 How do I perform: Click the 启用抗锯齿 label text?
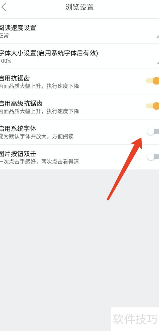(15, 78)
